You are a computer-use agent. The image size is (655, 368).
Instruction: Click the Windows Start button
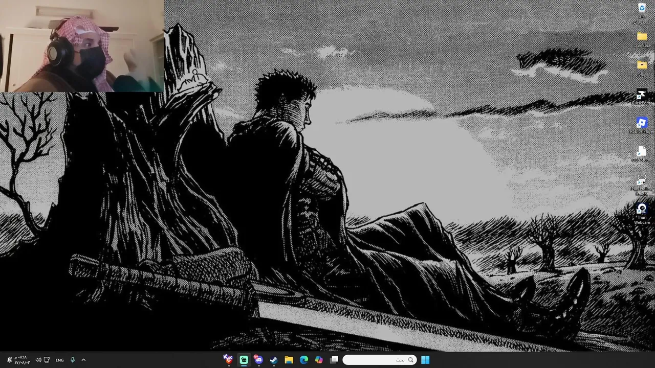425,360
